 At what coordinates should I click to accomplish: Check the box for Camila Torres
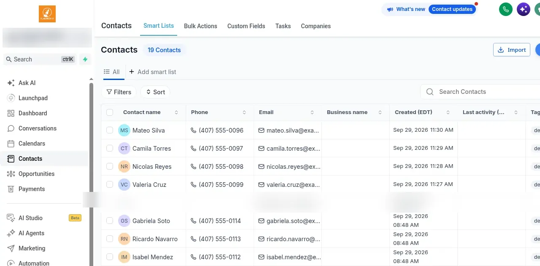(110, 149)
